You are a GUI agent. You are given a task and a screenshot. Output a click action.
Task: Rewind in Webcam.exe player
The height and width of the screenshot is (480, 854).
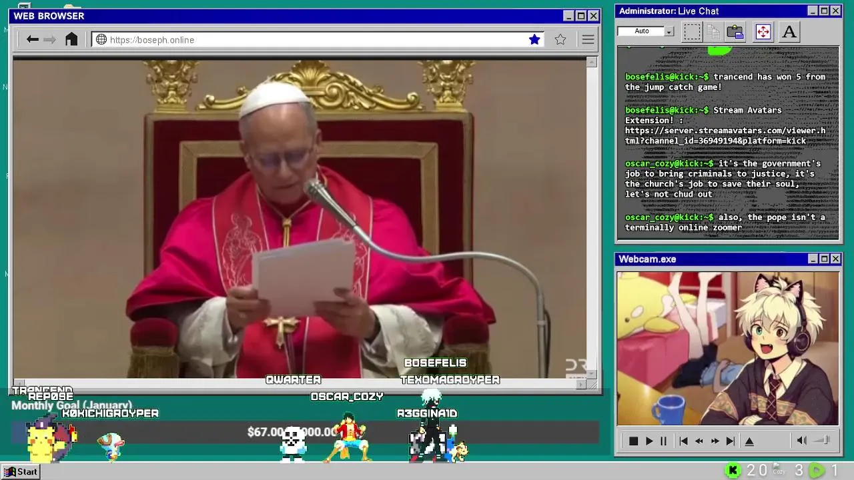click(699, 441)
